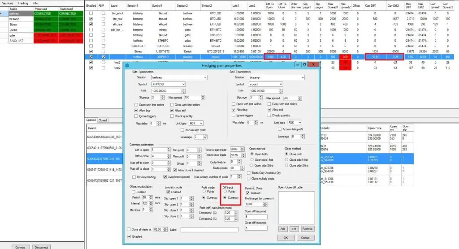Toggle Enabled checkbox for btc_real pair row

tap(91, 19)
